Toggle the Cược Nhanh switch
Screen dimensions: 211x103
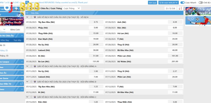[183, 3]
